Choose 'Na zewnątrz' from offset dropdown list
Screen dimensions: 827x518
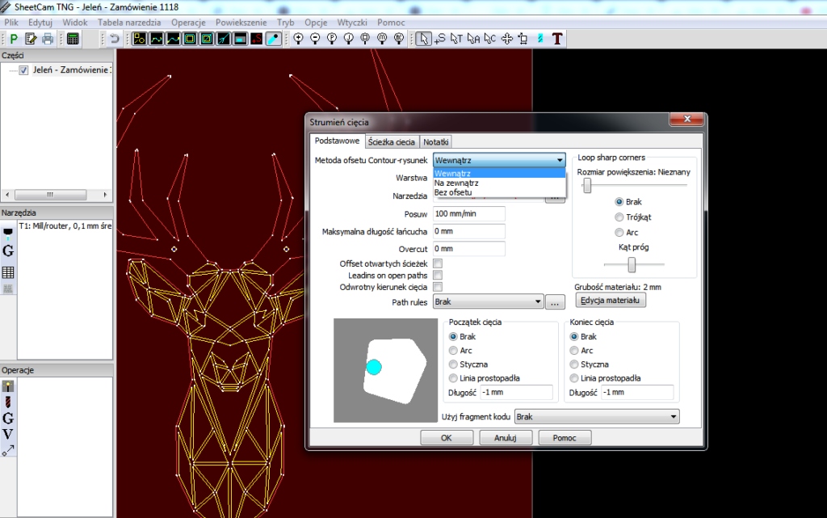pos(456,183)
